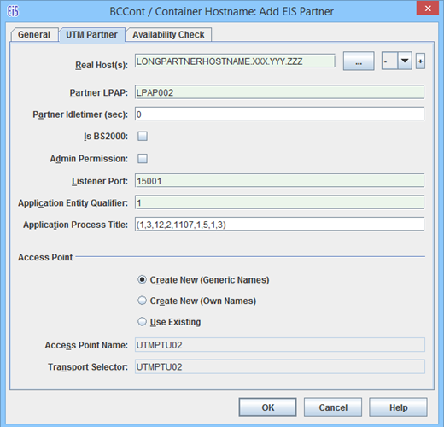Screen dimensions: 444x427
Task: Select the UTM Partner tab
Action: click(x=91, y=34)
